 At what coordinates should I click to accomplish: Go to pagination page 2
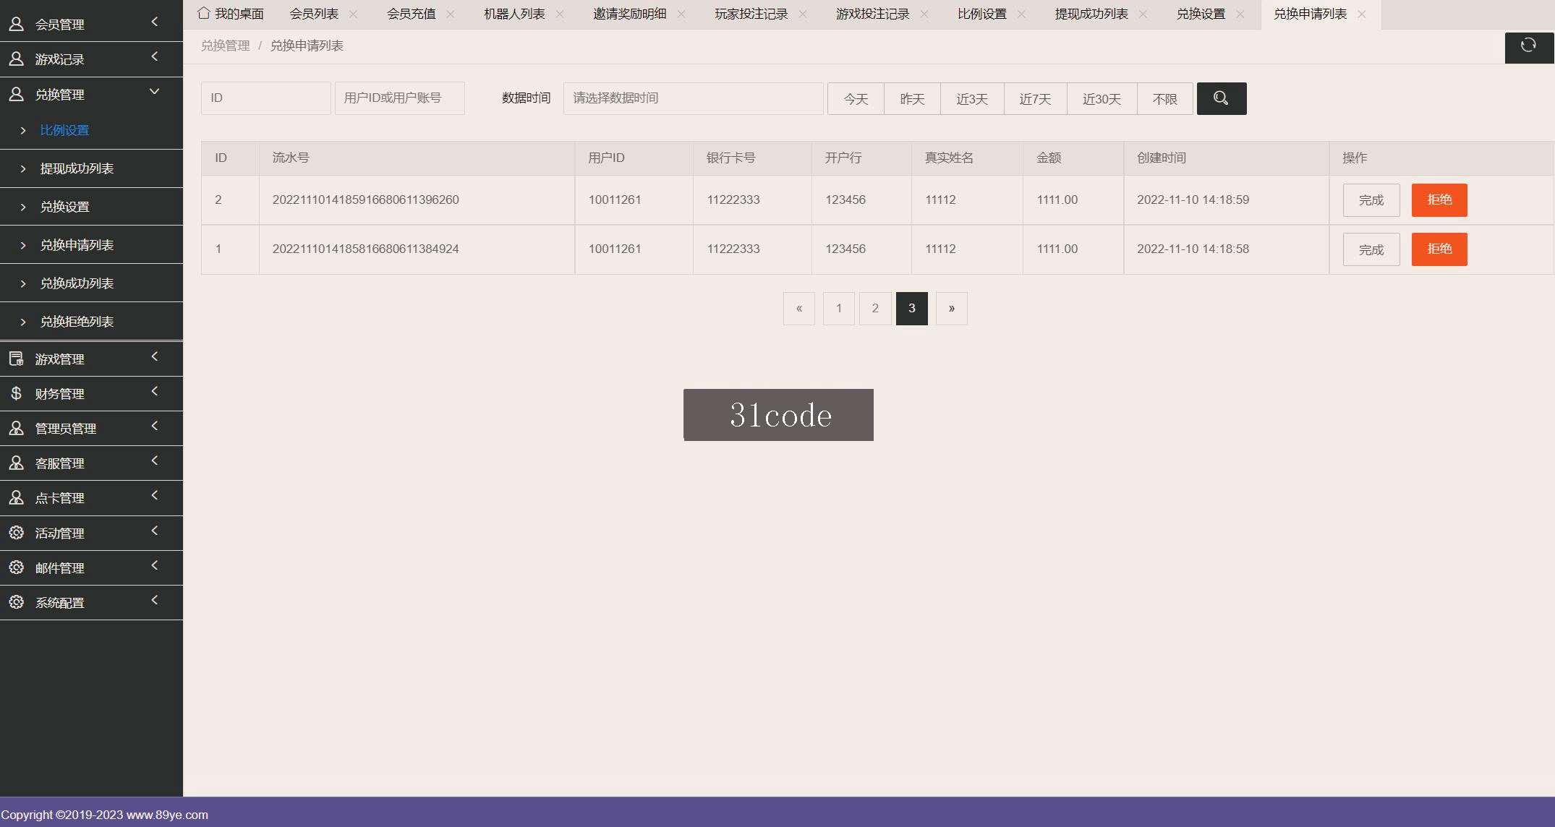(x=875, y=309)
